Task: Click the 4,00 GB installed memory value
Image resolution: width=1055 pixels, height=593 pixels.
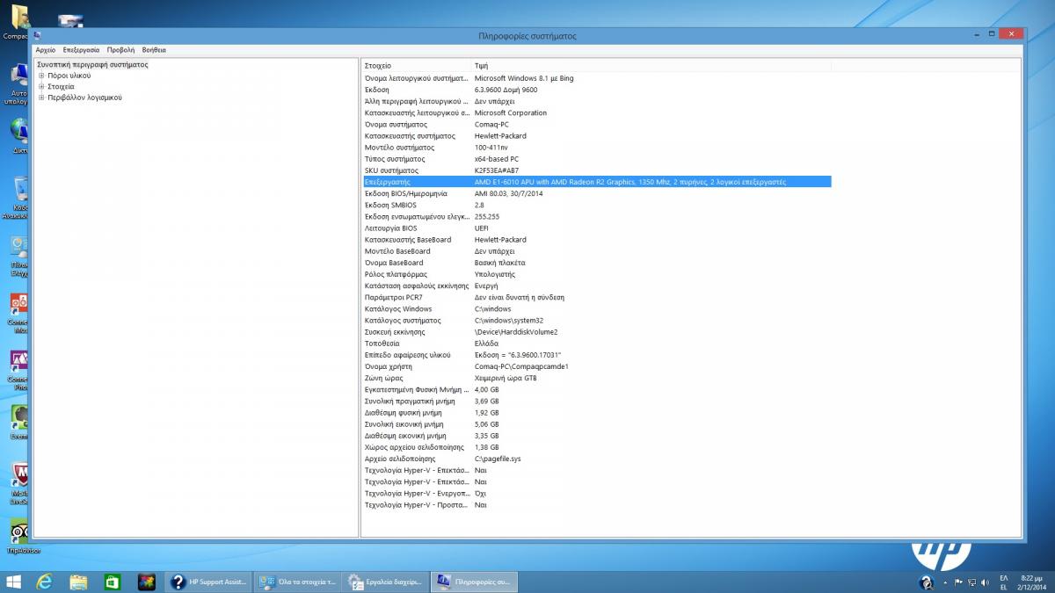Action: click(x=486, y=389)
